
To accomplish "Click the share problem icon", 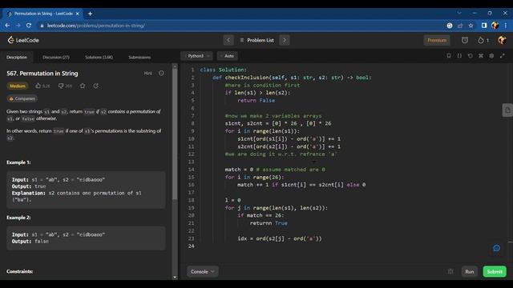I will tap(96, 86).
